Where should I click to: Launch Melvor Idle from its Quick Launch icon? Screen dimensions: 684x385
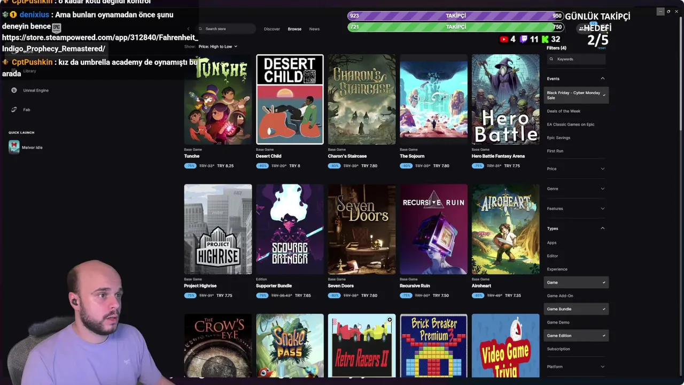[x=14, y=147]
